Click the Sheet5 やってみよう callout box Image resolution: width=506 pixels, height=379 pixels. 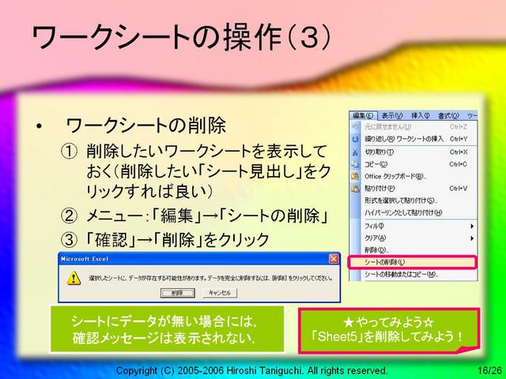389,330
